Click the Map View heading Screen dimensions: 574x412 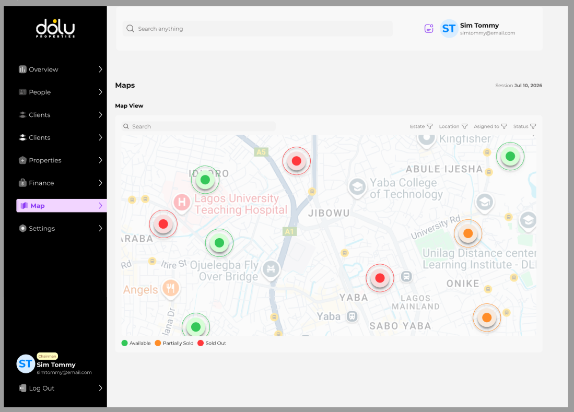(129, 106)
